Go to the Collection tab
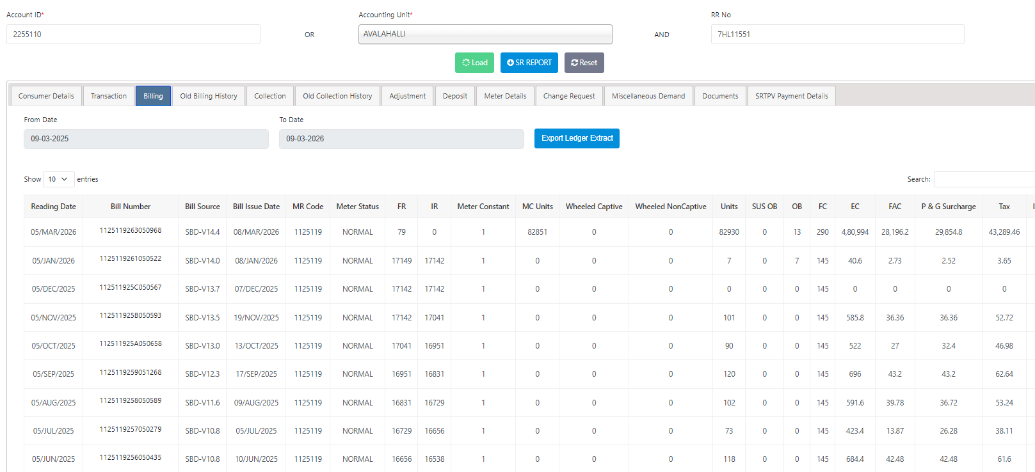 [269, 96]
